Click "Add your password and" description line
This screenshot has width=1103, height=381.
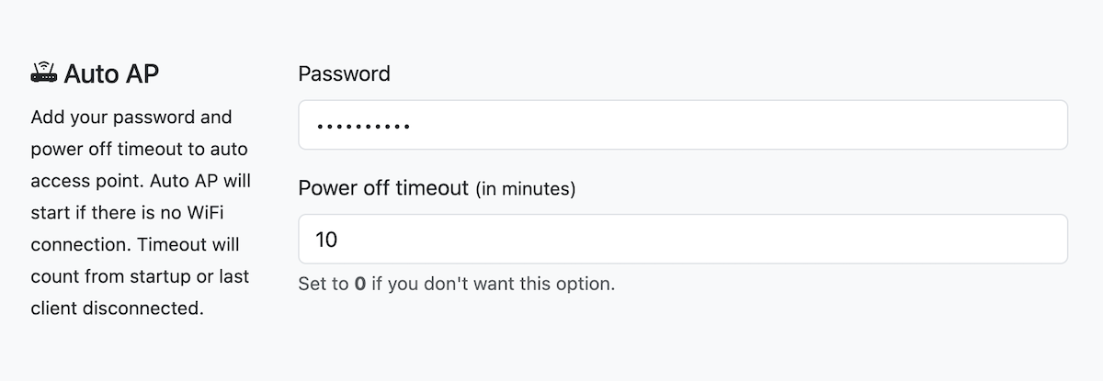[131, 118]
